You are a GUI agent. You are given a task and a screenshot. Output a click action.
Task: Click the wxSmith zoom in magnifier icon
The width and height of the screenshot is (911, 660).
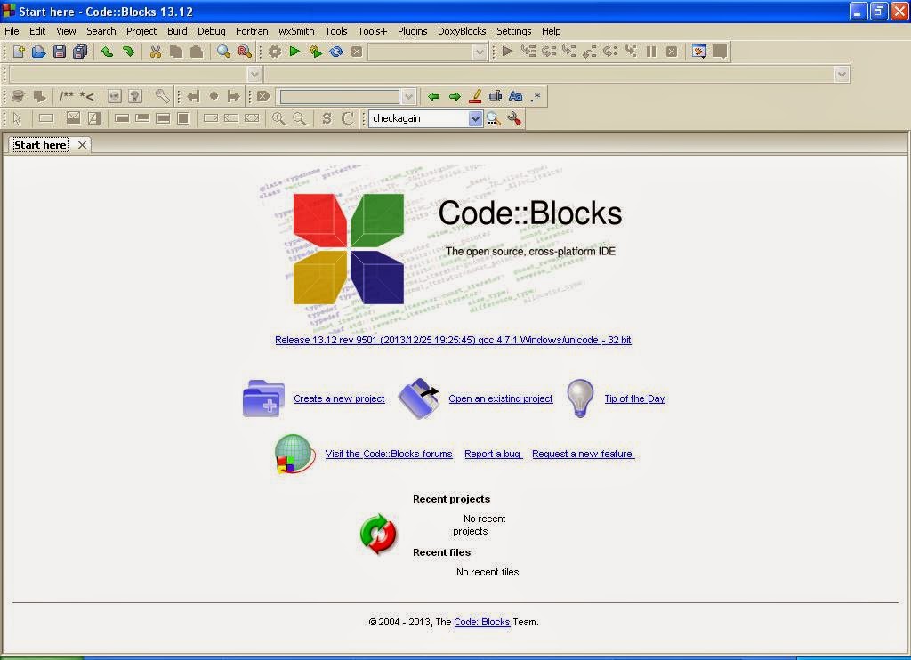pos(278,118)
